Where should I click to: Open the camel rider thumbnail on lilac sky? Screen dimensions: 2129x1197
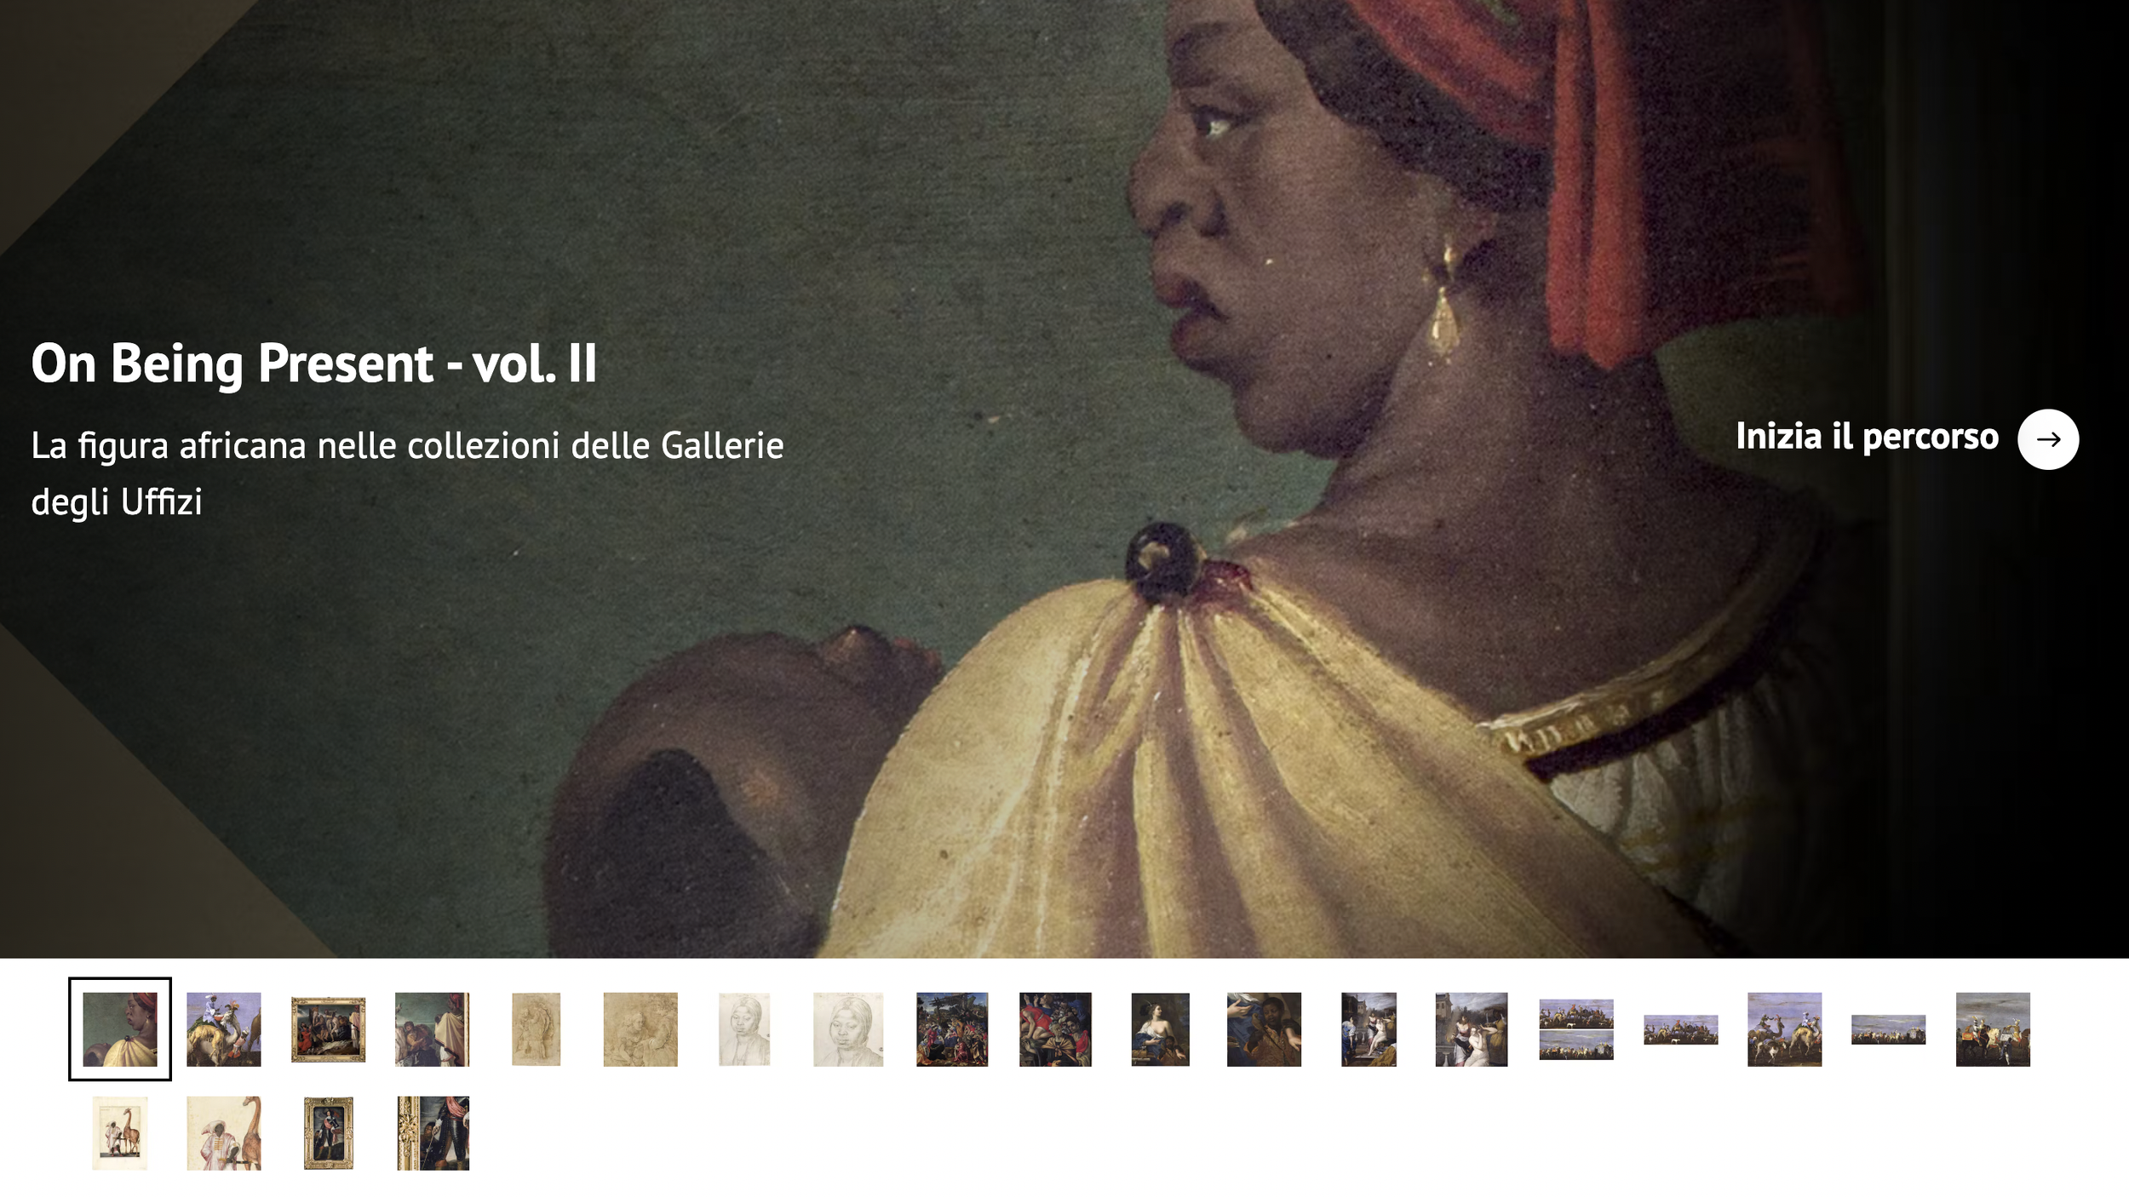(224, 1028)
